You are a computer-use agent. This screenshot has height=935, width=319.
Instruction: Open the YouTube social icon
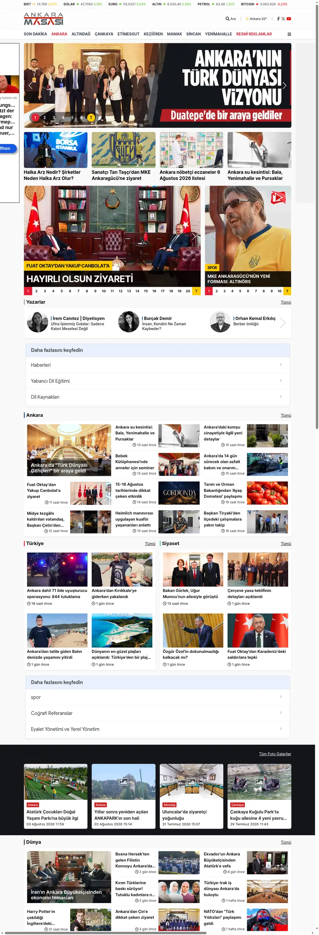tap(289, 18)
